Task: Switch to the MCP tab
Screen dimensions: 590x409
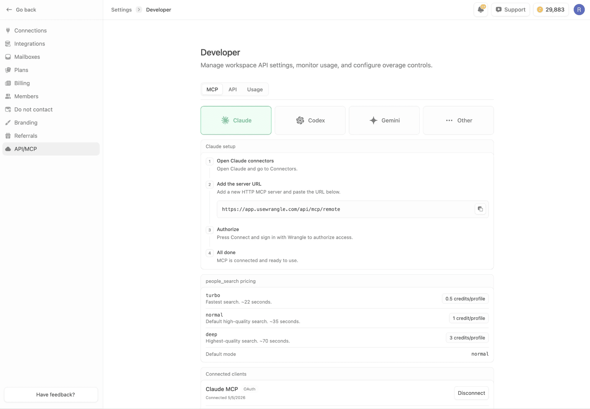Action: [212, 89]
